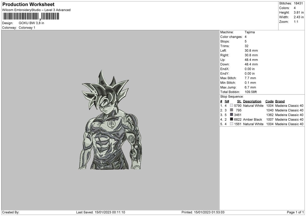This screenshot has height=216, width=306.
Task: Click the stitch count '6822' in stop 4
Action: click(238, 119)
